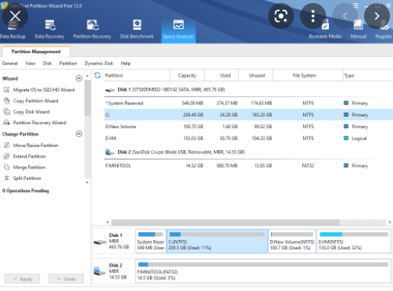The height and width of the screenshot is (291, 393).
Task: Click the Split Partition icon
Action: click(7, 178)
